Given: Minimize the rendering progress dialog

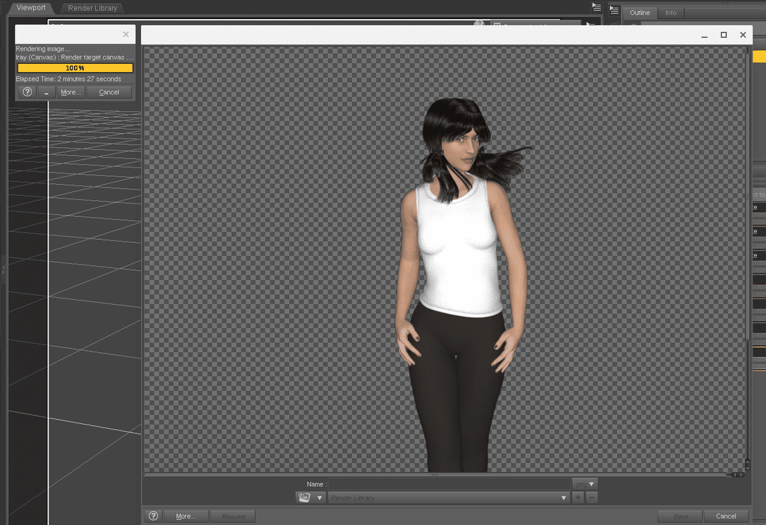Looking at the screenshot, I should pyautogui.click(x=45, y=92).
